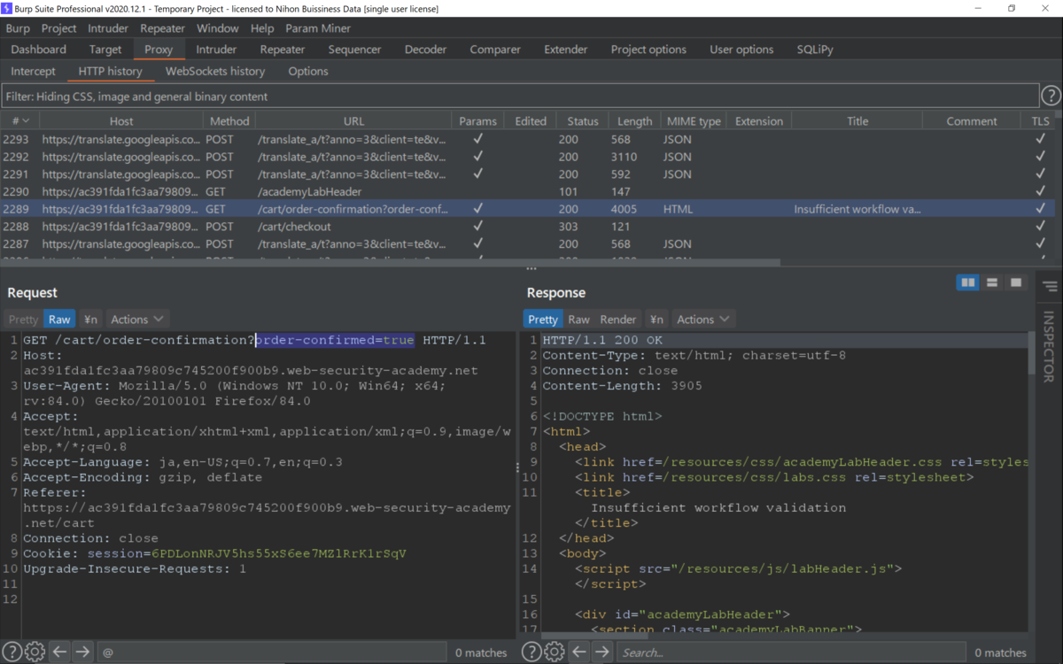Go to next response search match
The width and height of the screenshot is (1063, 664).
(x=602, y=652)
